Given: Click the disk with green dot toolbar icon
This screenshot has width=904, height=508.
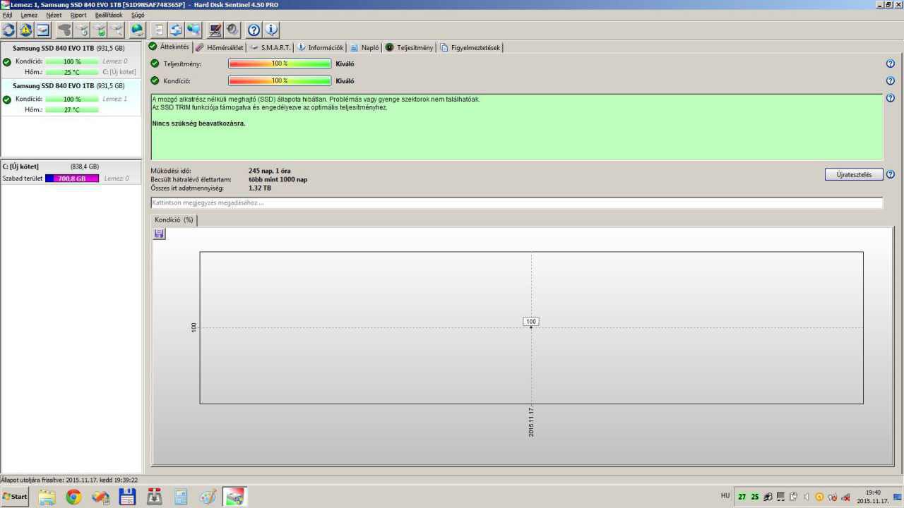Looking at the screenshot, I should click(x=100, y=30).
